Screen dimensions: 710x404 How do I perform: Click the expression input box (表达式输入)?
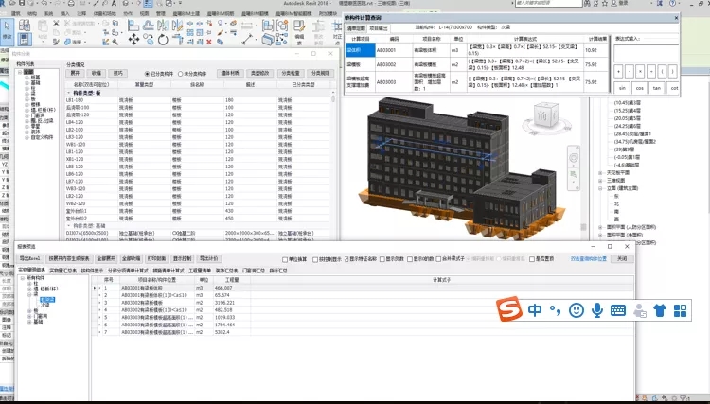(647, 53)
